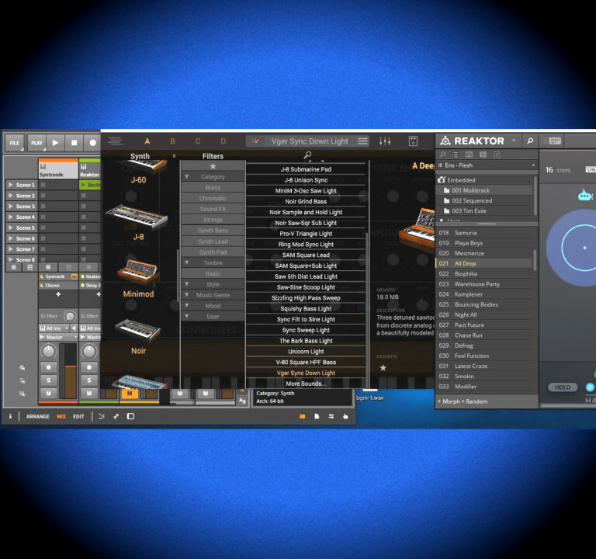Viewport: 596px width, 559px height.
Task: Launch the Berlin clip on Reaktor track
Action: tap(90, 185)
